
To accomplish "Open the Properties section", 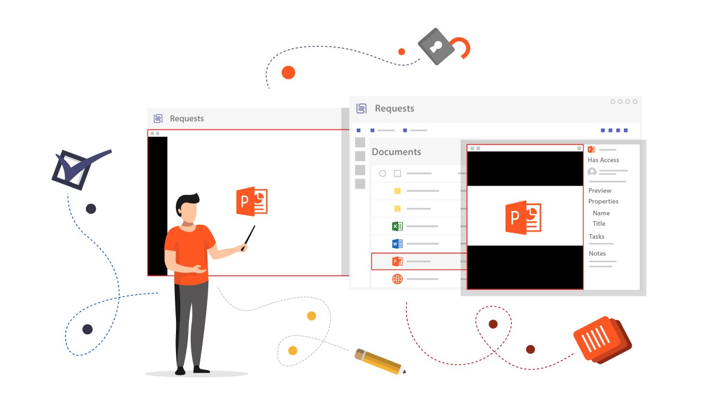I will (603, 201).
